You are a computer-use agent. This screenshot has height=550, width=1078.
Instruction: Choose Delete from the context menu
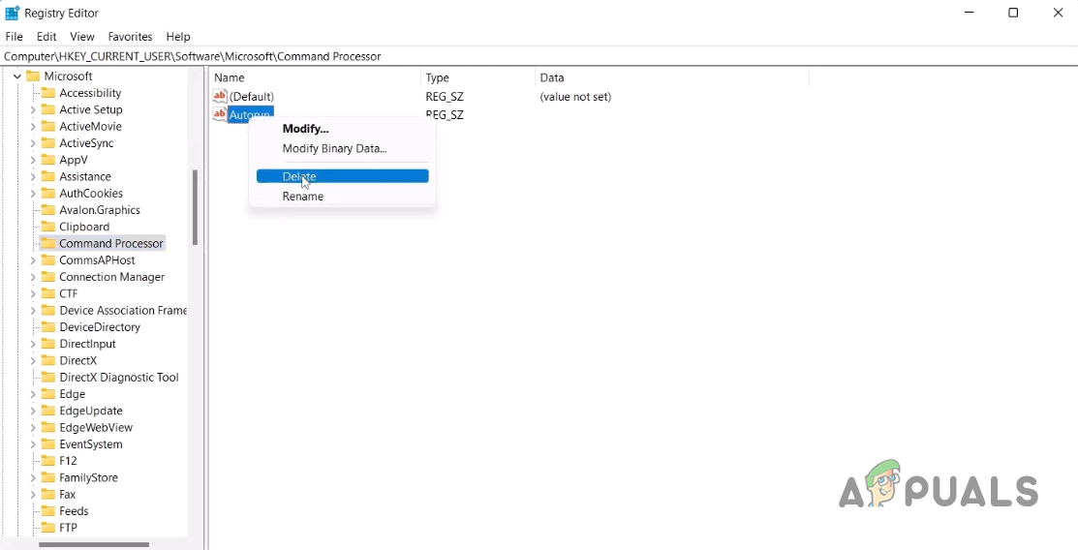tap(342, 176)
